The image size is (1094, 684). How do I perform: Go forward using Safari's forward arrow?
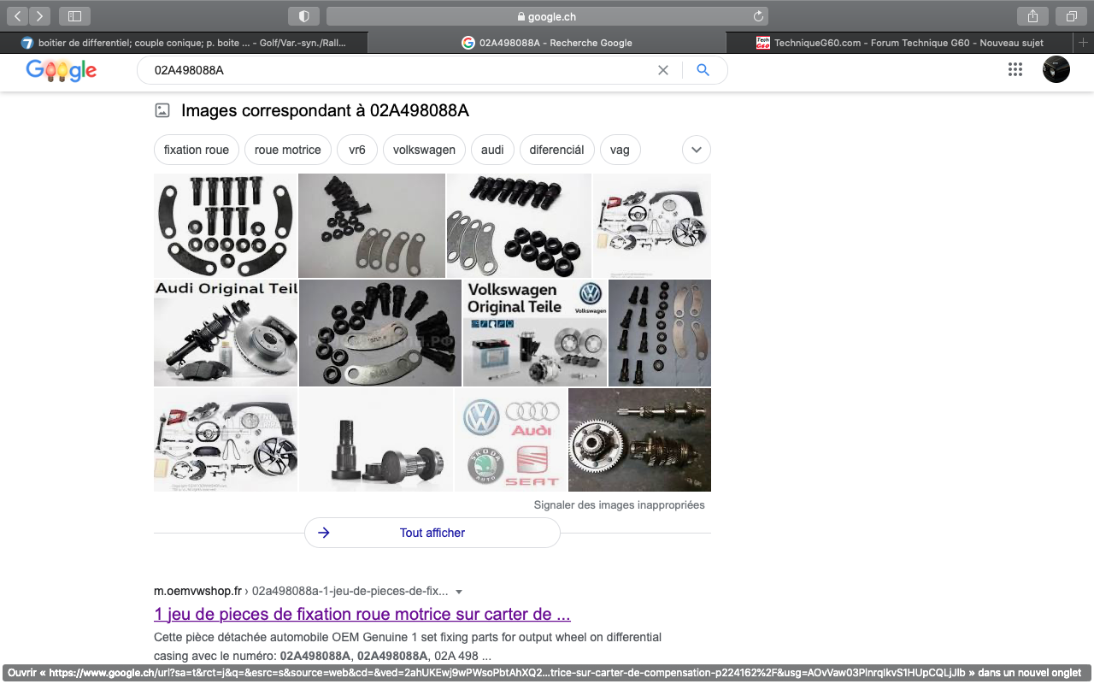(40, 15)
